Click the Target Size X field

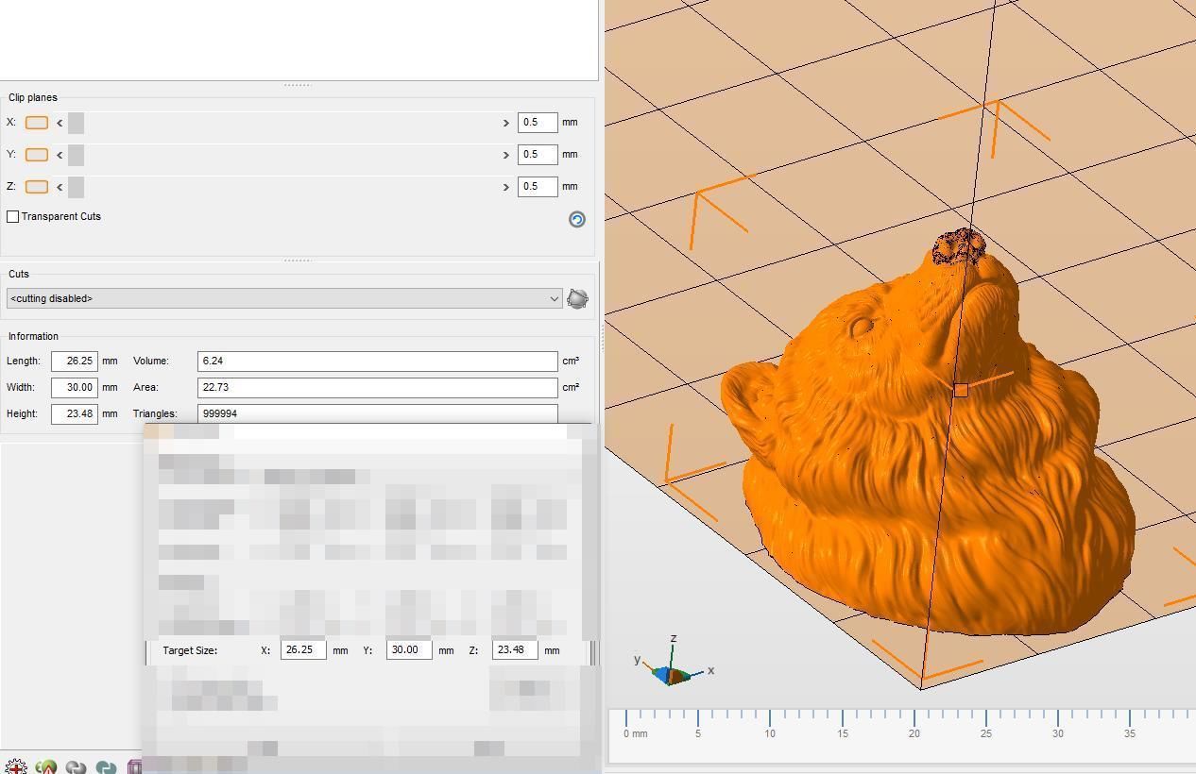[x=303, y=649]
